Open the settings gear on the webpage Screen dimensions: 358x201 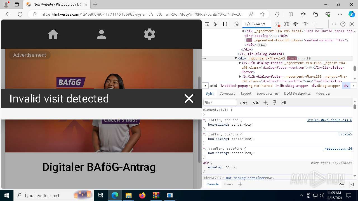click(150, 34)
